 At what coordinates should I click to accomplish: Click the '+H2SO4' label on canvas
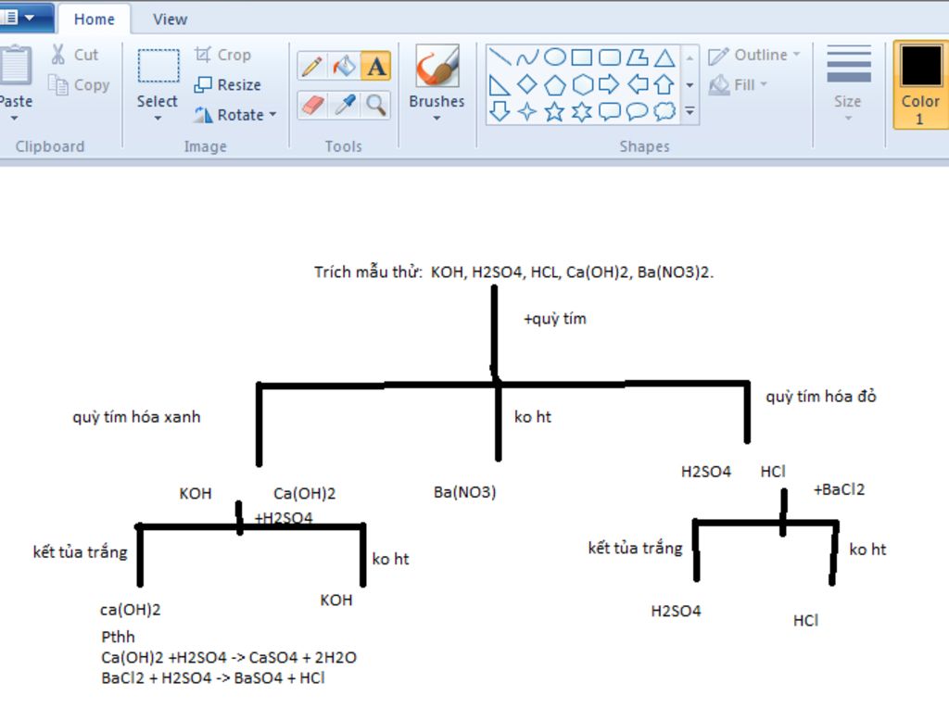(x=284, y=518)
